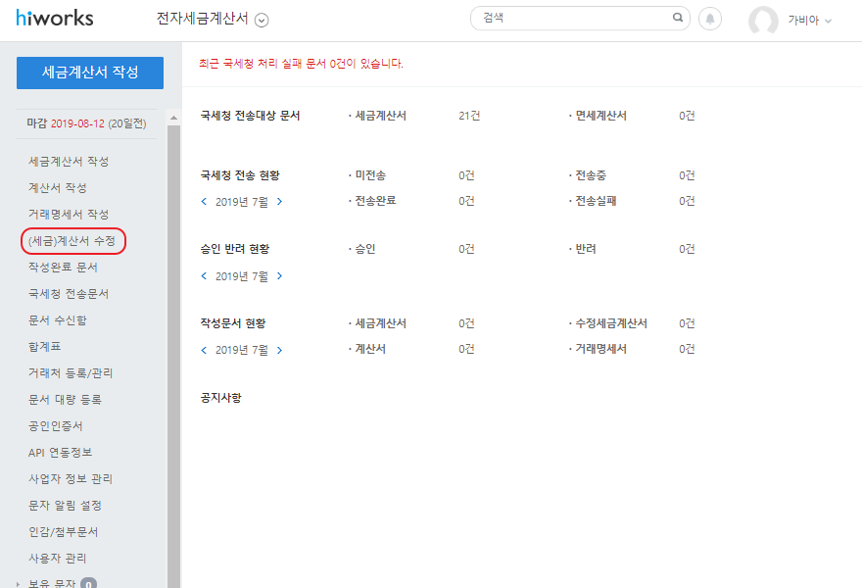Click the red 국세청 처리 실패 notice
The height and width of the screenshot is (588, 862).
coord(301,64)
